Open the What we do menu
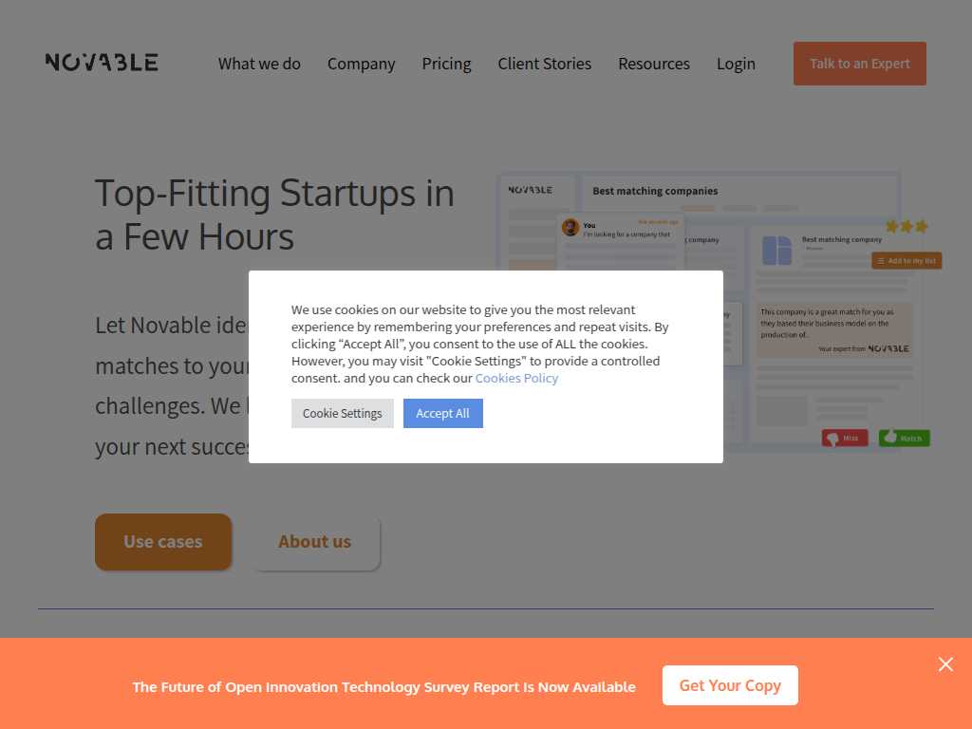 coord(259,64)
